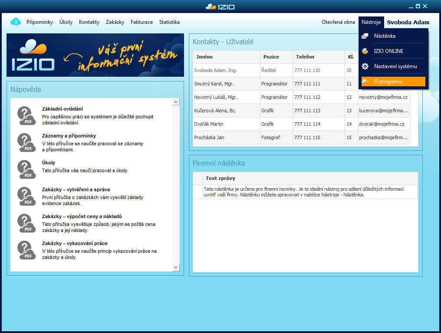The height and width of the screenshot is (333, 441).
Task: Maximize the IZIO window
Action: coord(418,6)
